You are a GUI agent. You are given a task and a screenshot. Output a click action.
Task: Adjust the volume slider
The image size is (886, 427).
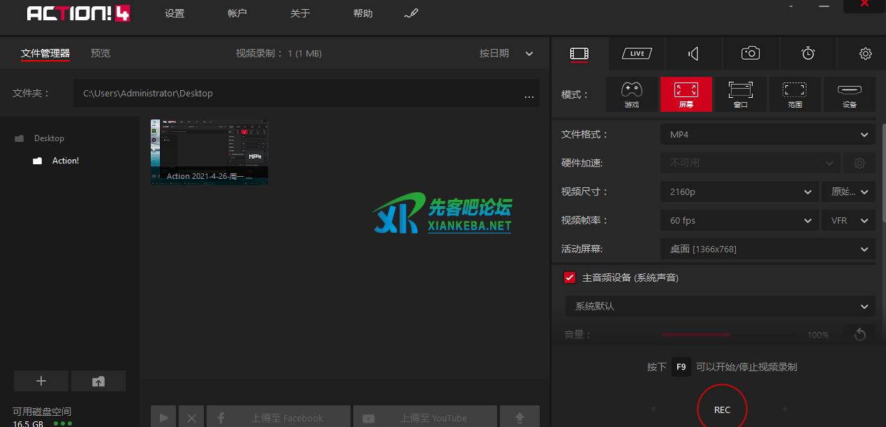730,335
